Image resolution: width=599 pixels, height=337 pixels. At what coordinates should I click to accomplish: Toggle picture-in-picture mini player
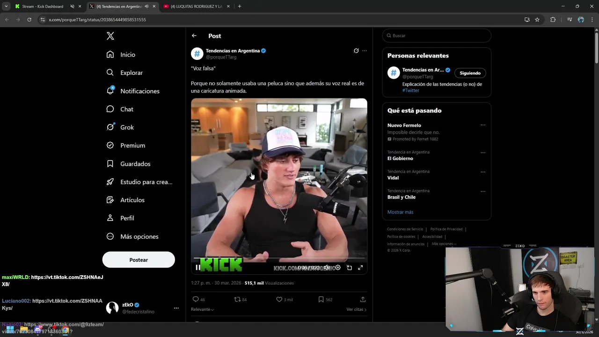(349, 268)
